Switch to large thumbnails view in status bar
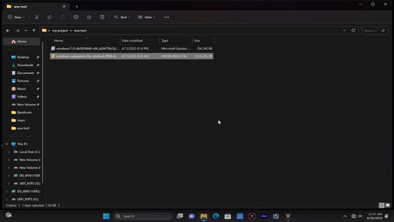This screenshot has height=222, width=394. point(388,205)
